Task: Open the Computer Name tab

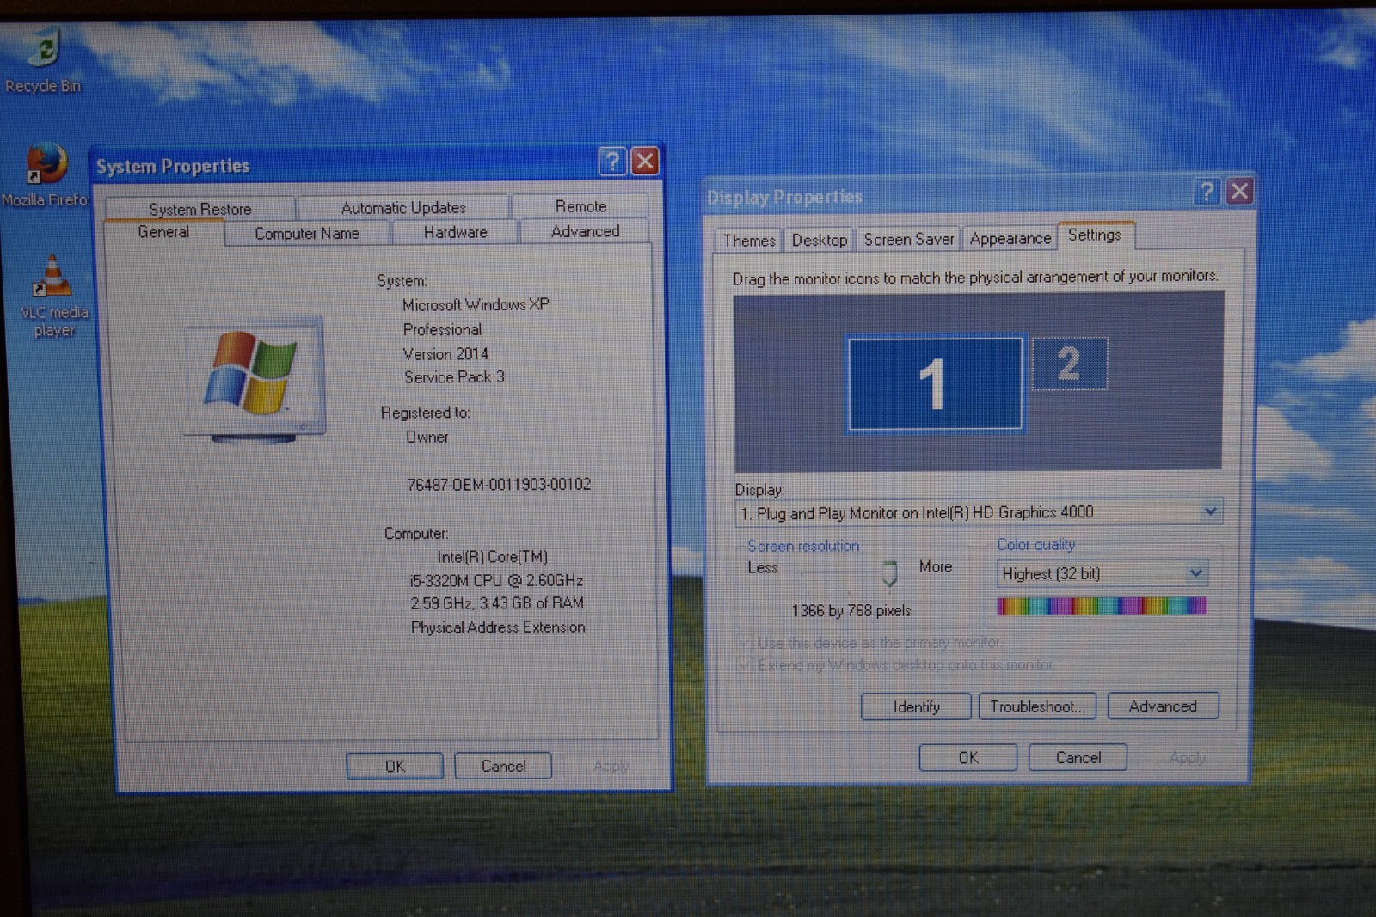Action: click(307, 233)
